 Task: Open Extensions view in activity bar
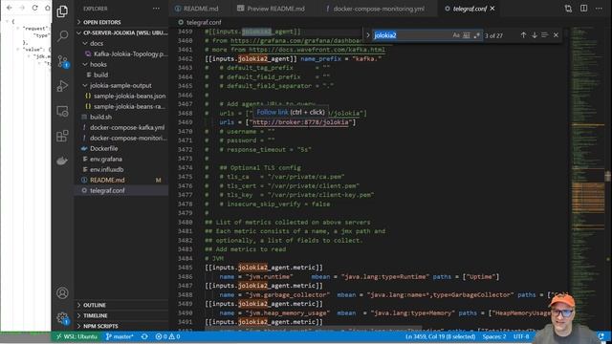[x=62, y=136]
